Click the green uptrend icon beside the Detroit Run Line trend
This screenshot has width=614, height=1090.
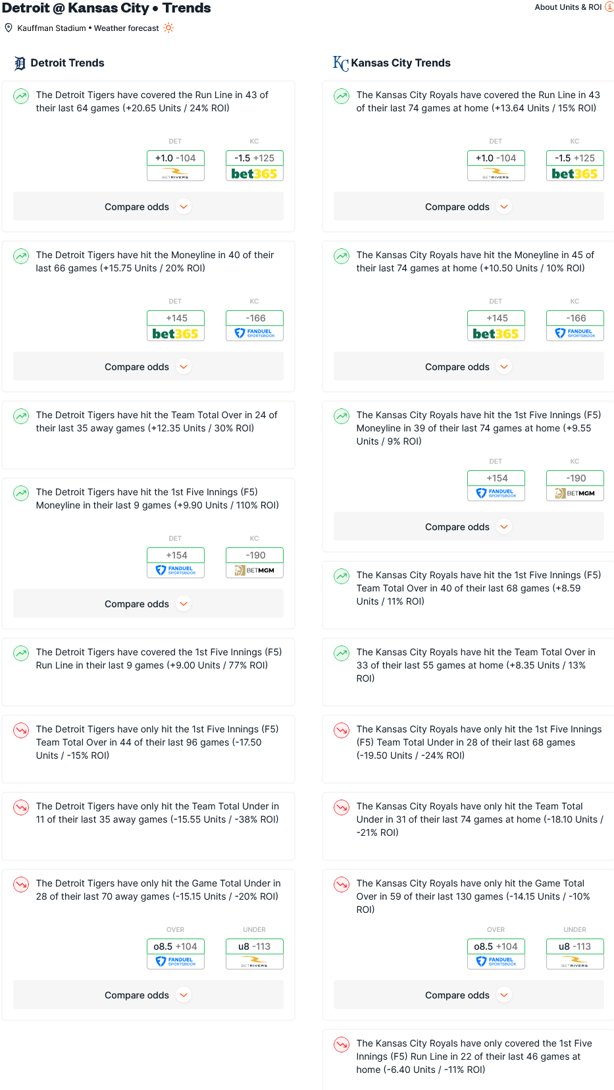coord(21,96)
